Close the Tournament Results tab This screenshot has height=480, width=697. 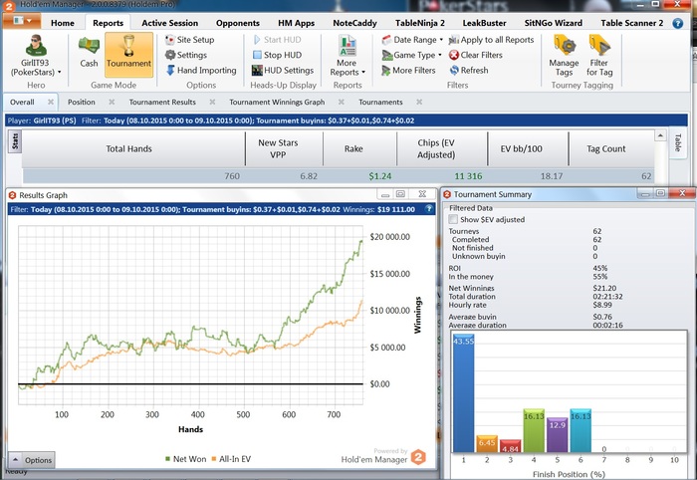pos(212,102)
